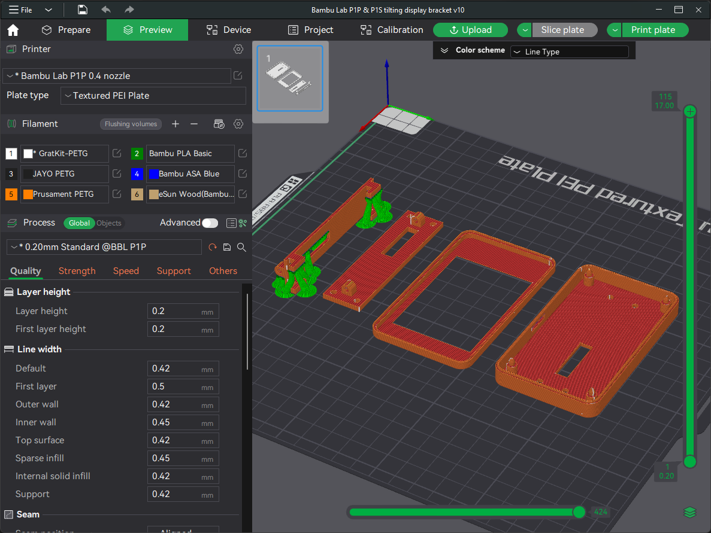Click the Save project icon
This screenshot has width=711, height=533.
(x=83, y=10)
